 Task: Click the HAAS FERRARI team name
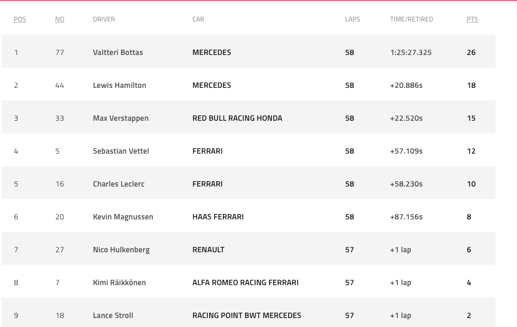[218, 217]
